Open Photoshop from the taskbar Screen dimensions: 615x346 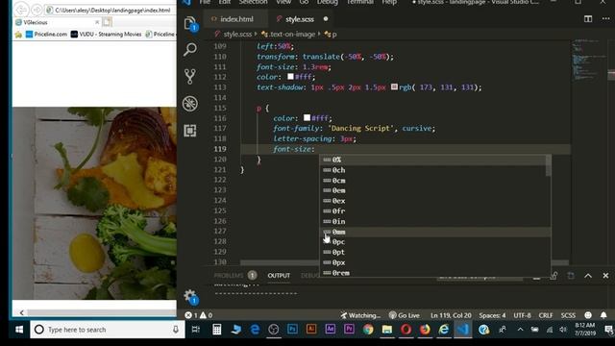tap(292, 330)
